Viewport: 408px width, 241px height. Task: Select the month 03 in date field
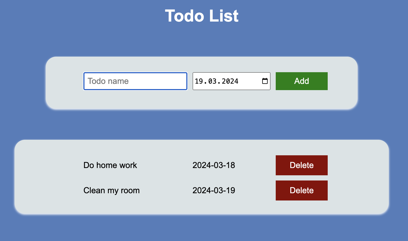tap(212, 81)
